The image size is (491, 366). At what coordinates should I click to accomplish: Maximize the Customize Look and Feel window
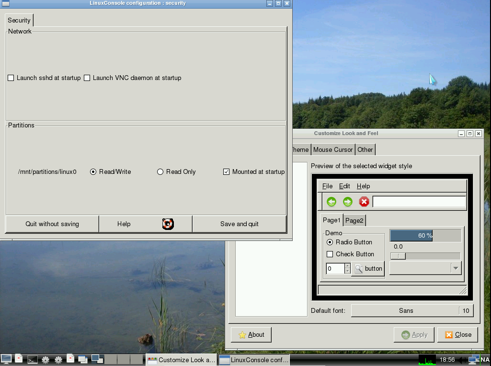[x=470, y=134]
